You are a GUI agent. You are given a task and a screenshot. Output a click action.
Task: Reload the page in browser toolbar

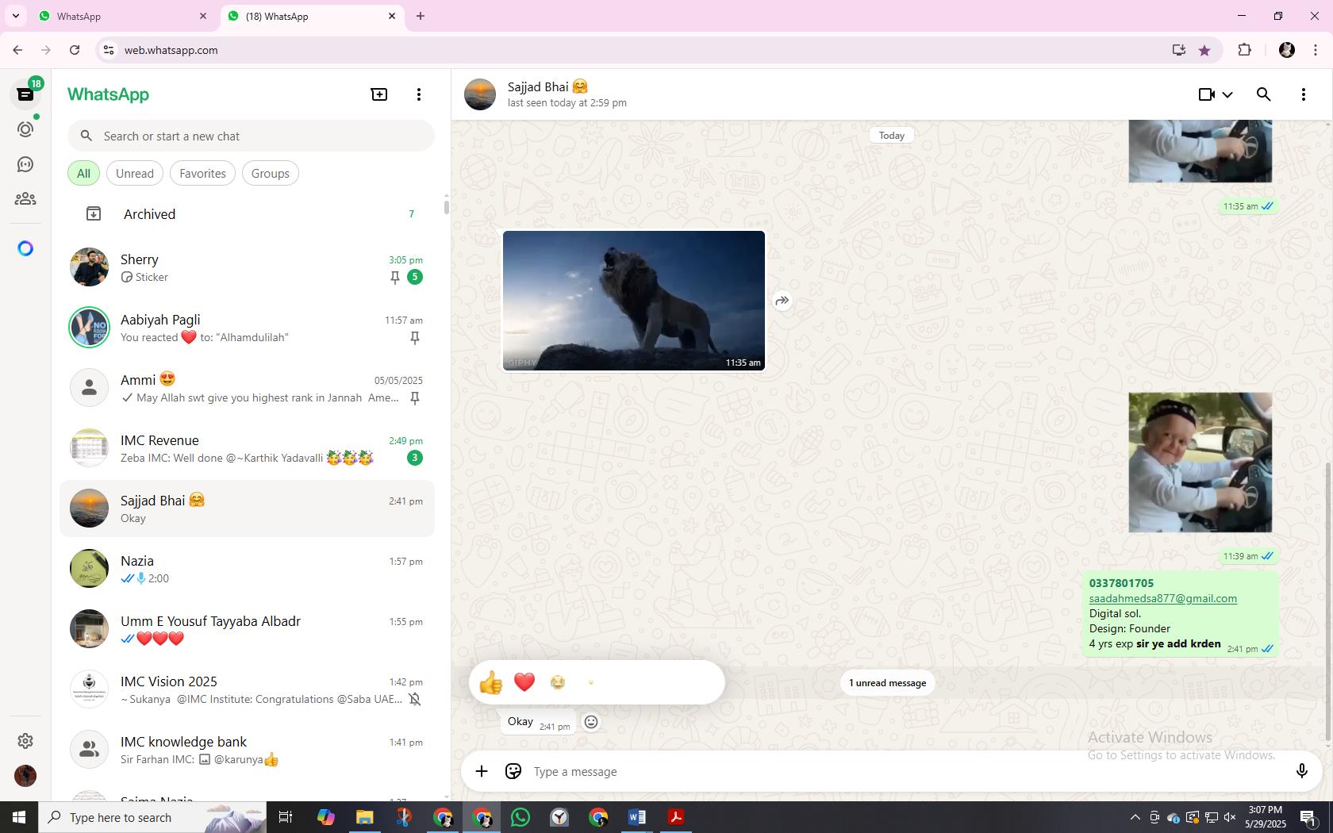coord(75,50)
